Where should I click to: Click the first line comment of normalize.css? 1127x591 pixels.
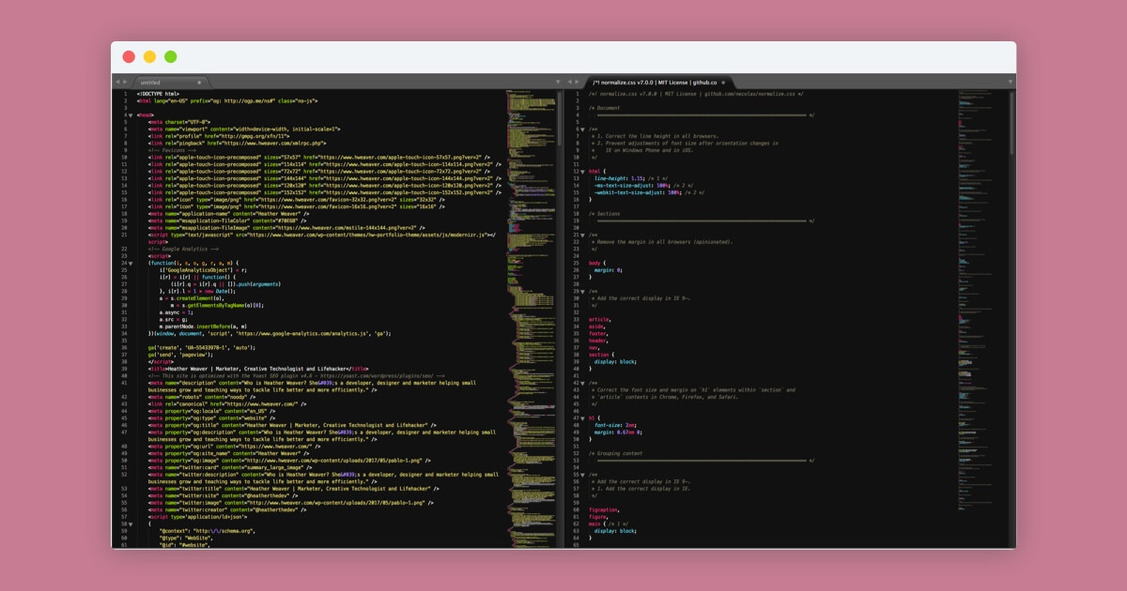point(696,94)
